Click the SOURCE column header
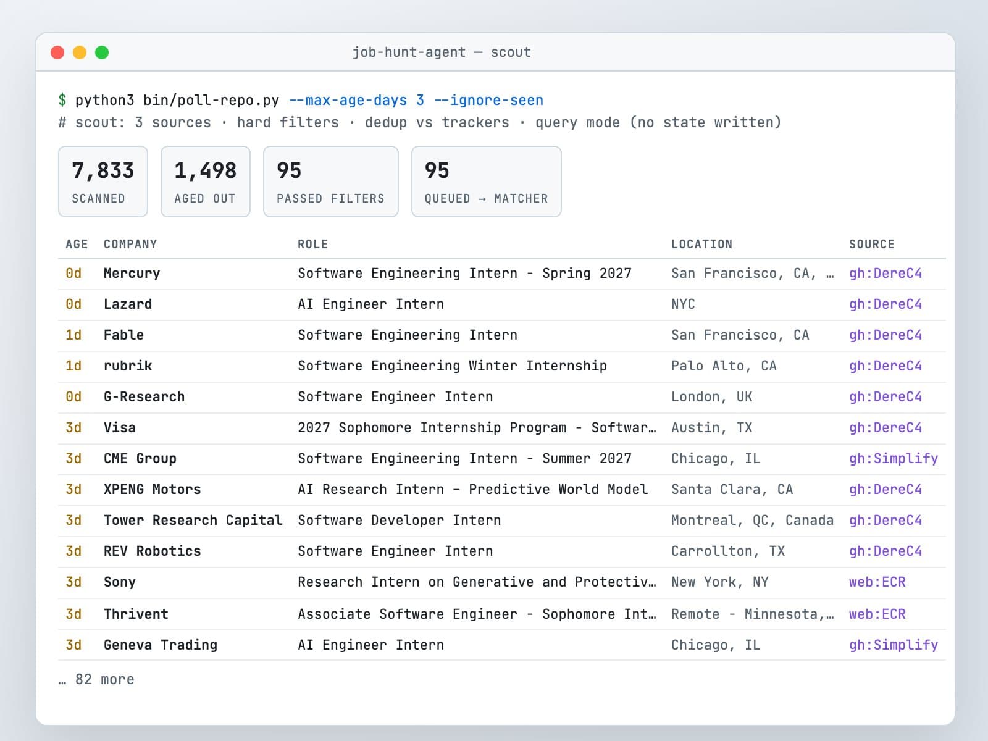Viewport: 988px width, 741px height. coord(872,244)
